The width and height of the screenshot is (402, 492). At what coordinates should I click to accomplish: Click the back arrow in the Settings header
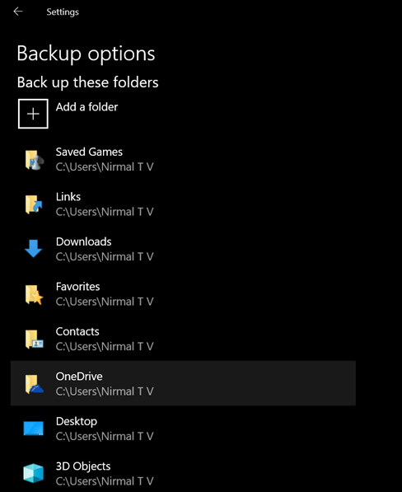point(18,12)
